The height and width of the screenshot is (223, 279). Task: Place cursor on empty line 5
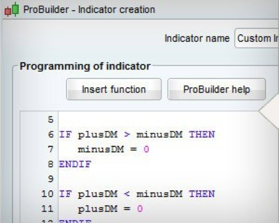(159, 120)
